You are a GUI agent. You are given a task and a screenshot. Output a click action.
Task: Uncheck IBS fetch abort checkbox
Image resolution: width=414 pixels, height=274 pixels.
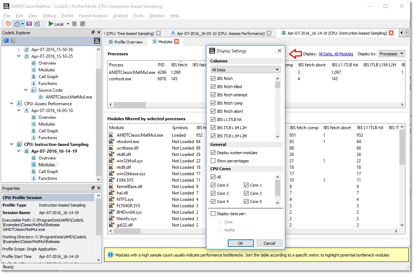pyautogui.click(x=213, y=111)
